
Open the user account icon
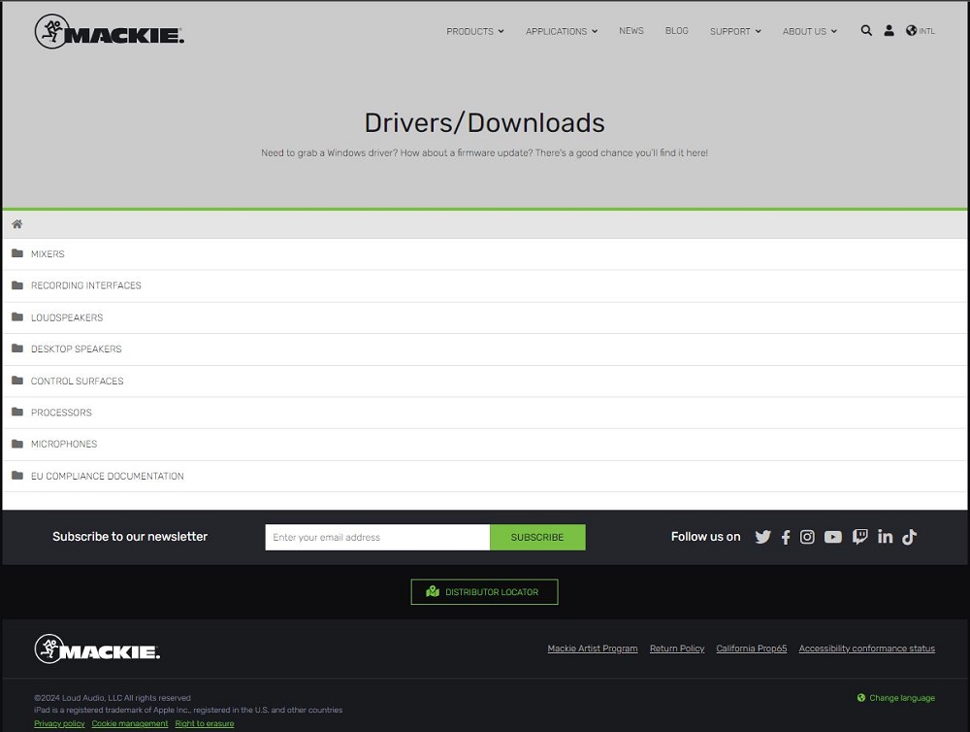coord(889,30)
